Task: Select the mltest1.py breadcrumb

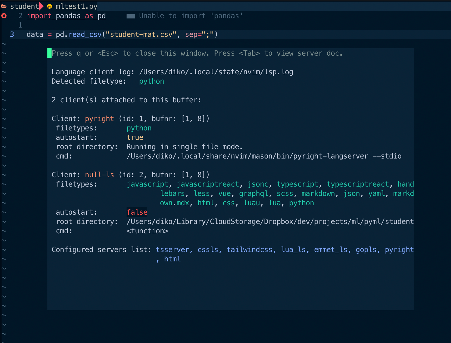Action: tap(76, 6)
